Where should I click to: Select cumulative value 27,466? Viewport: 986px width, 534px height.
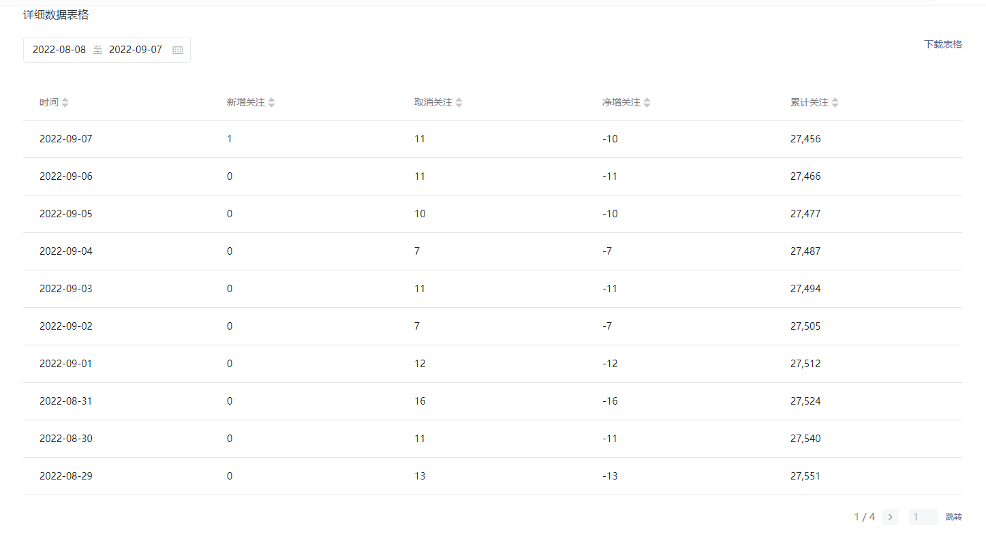pyautogui.click(x=805, y=176)
